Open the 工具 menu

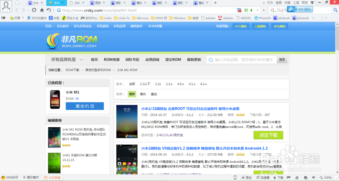[x=296, y=3]
